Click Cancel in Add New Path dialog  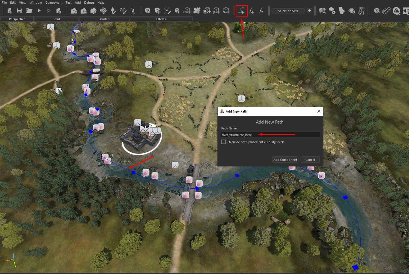click(x=310, y=160)
